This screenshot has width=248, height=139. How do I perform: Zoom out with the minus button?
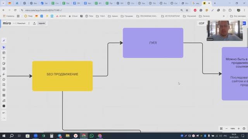pos(226,129)
